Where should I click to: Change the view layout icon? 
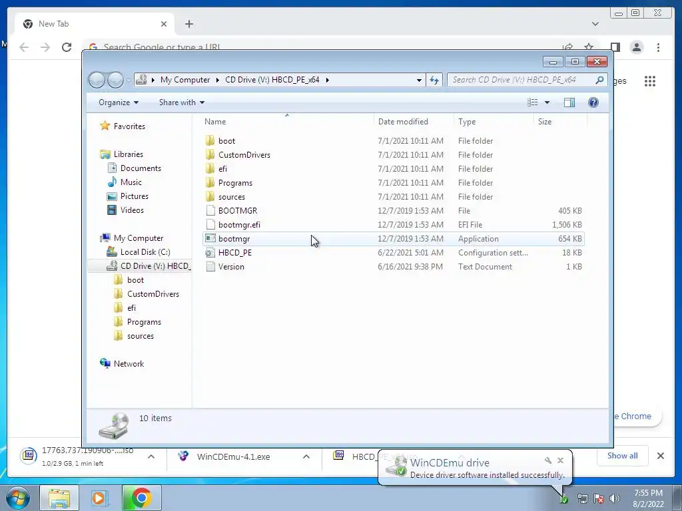click(x=532, y=102)
